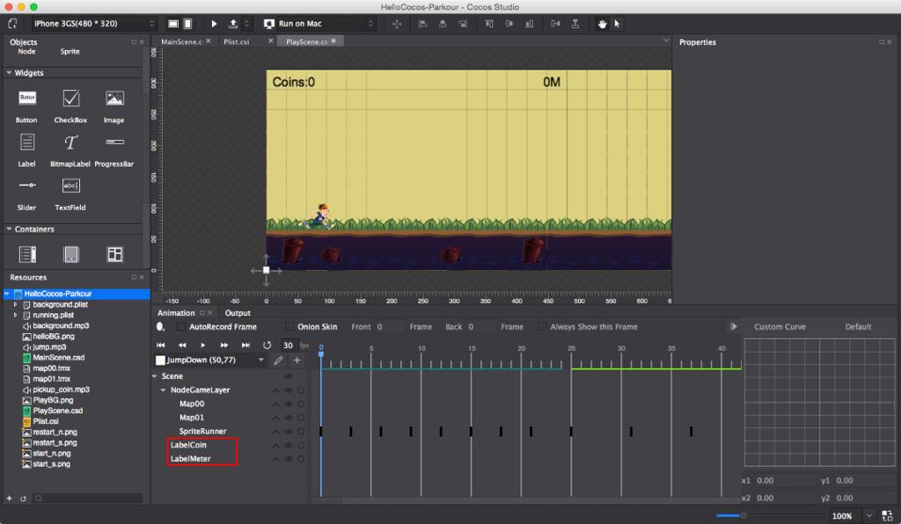Select the arrow pointer tool
This screenshot has width=901, height=524.
617,24
